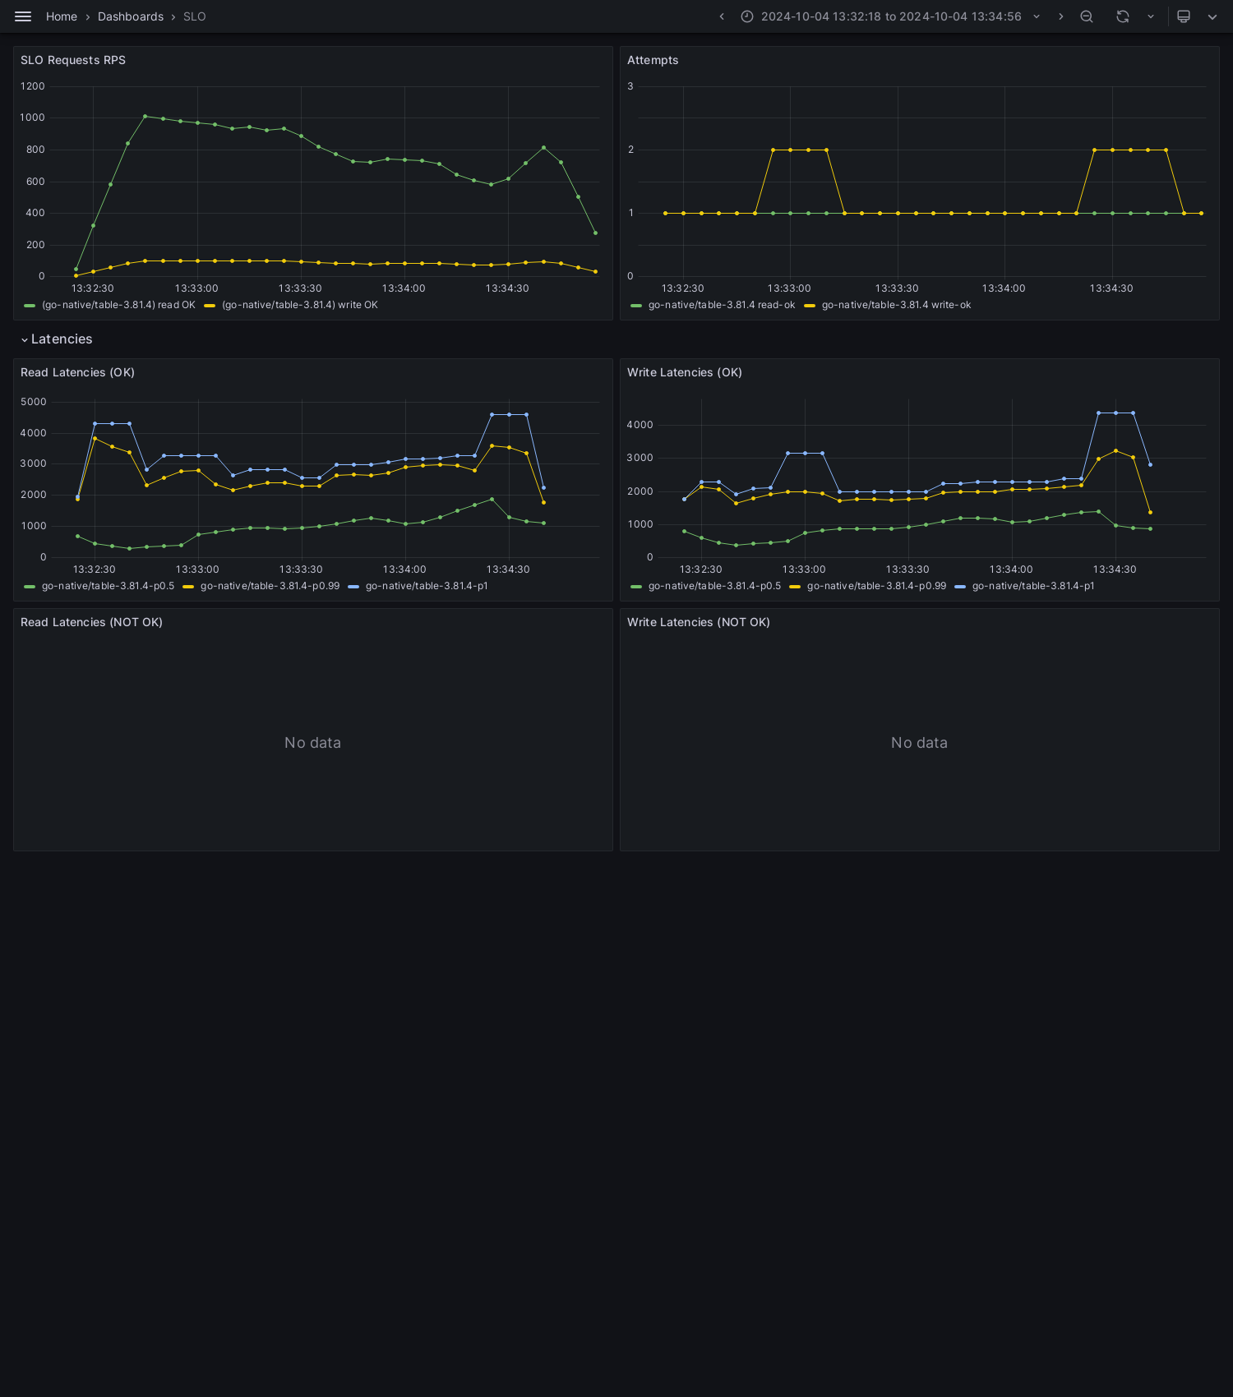Open Write Latencies (NOT OK) panel title
1233x1397 pixels.
699,622
